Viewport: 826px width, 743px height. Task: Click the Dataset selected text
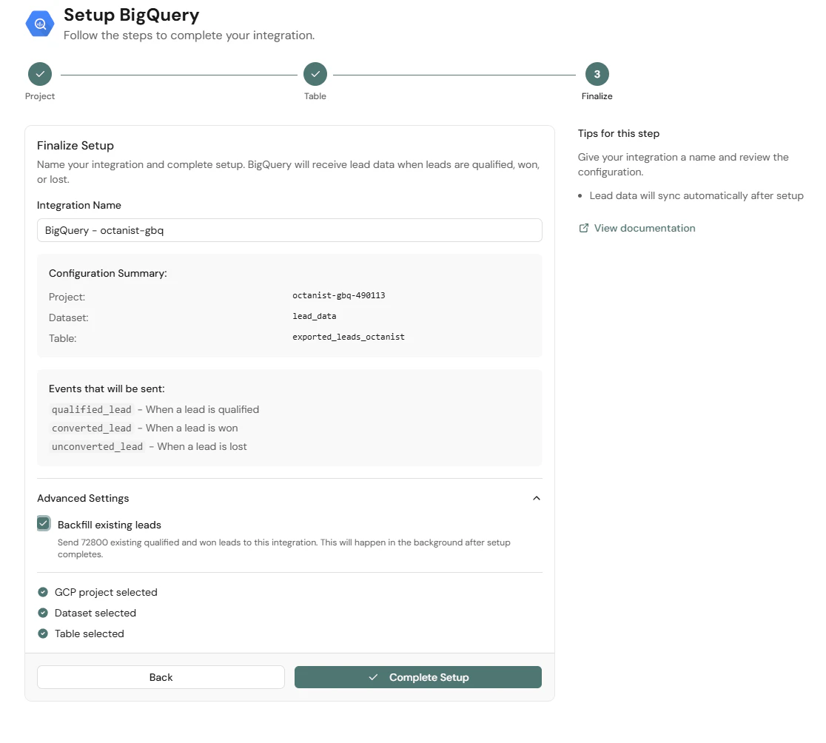coord(95,613)
